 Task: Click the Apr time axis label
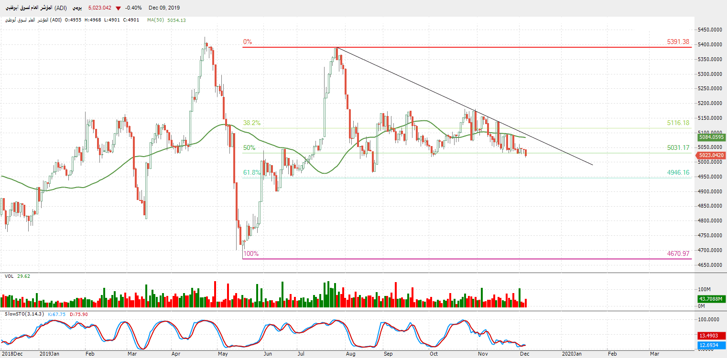pos(176,354)
